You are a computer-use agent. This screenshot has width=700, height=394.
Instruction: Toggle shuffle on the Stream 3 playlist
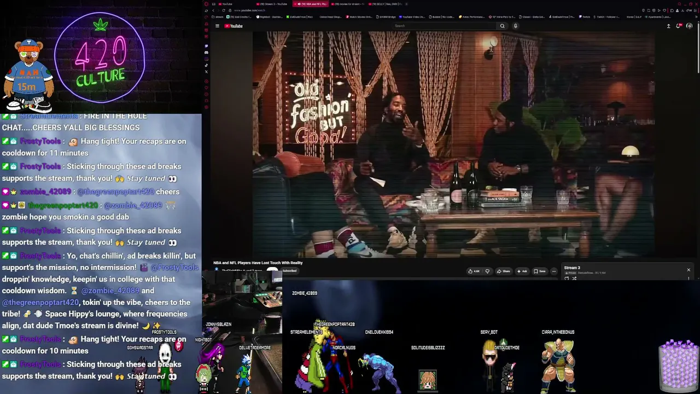click(x=574, y=279)
